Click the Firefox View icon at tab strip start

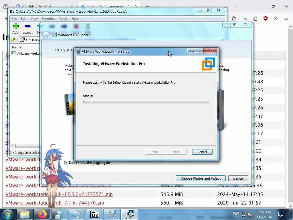[6, 6]
